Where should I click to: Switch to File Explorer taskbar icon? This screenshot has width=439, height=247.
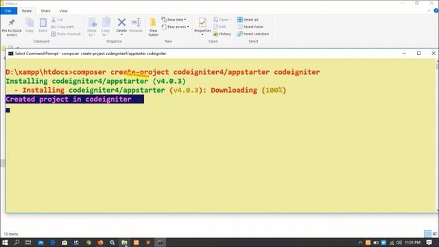(124, 242)
